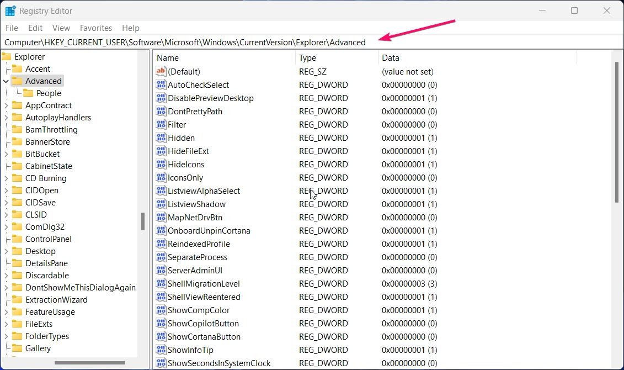Screen dimensions: 624x370
Task: Collapse the Advanced key in the tree
Action: coord(6,81)
